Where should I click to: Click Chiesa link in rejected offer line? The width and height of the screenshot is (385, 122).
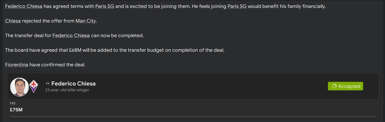point(13,21)
